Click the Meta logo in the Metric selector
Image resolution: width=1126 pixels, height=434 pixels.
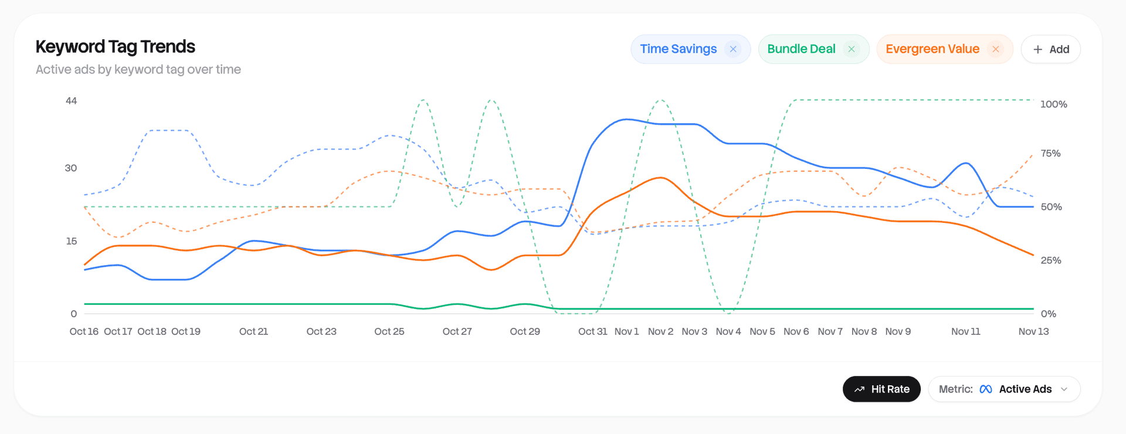(986, 389)
